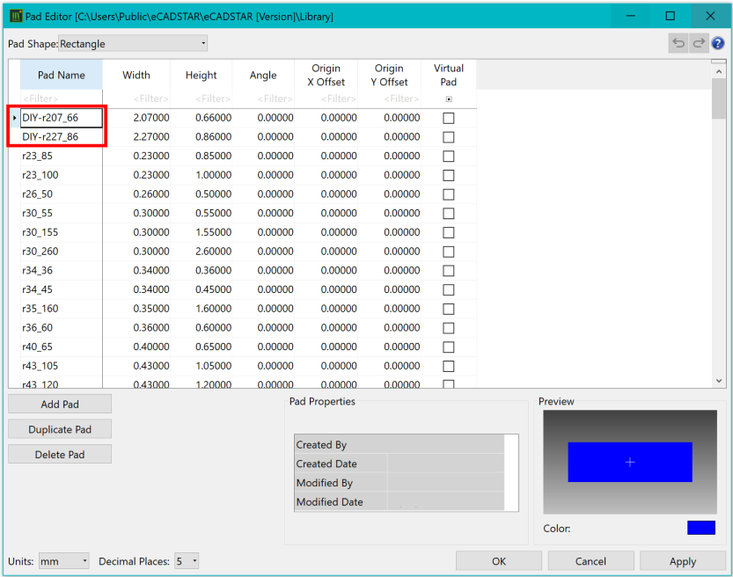Click the Cancel button
The image size is (733, 577).
[x=590, y=561]
